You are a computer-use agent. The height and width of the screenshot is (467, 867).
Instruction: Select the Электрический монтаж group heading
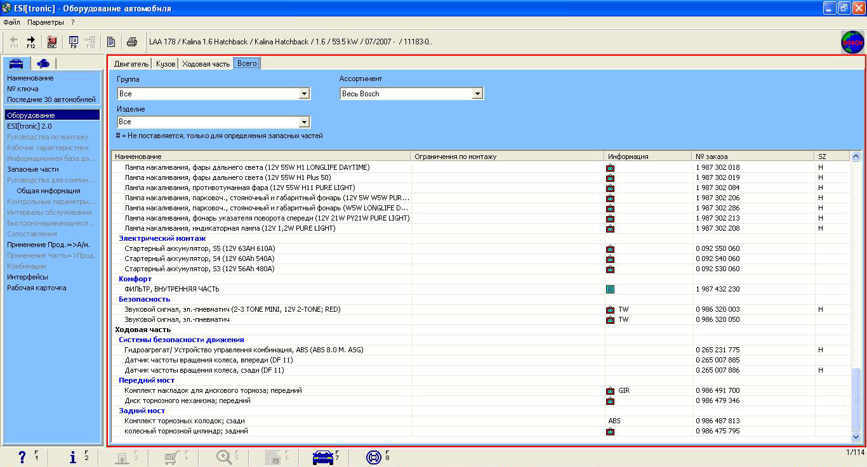(x=162, y=238)
